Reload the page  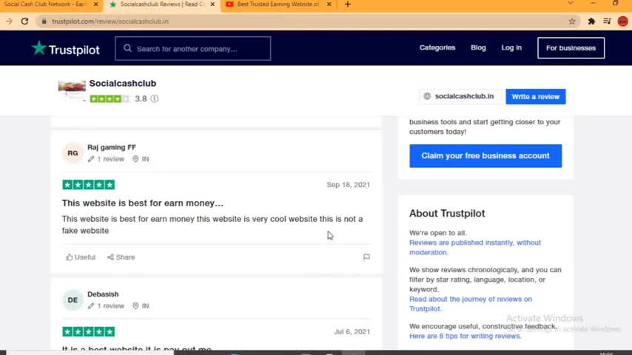point(24,21)
